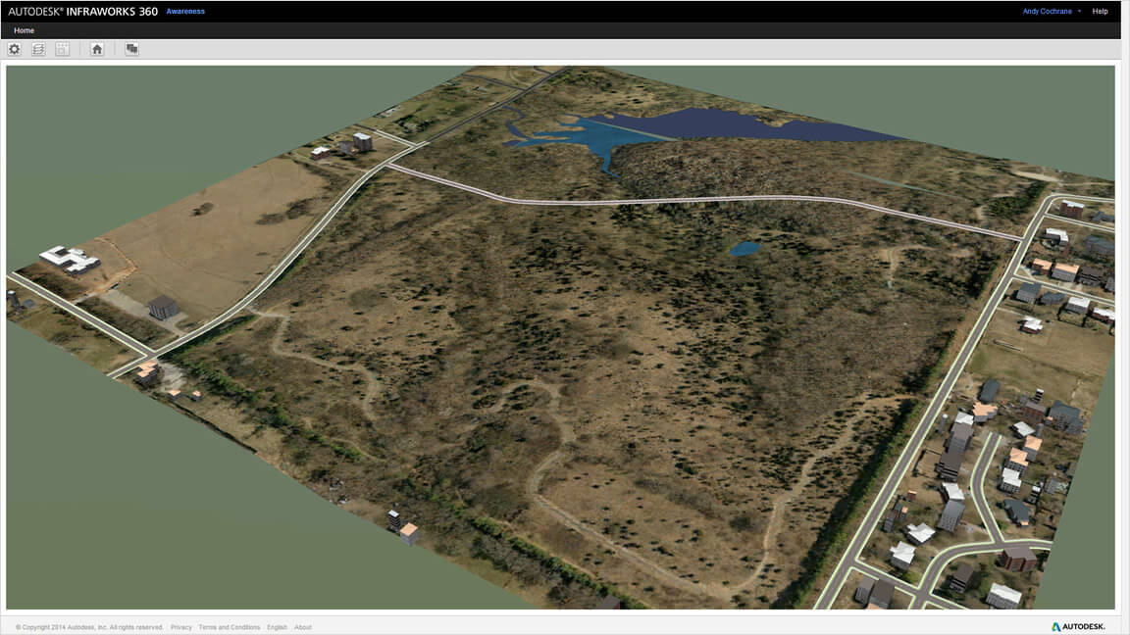This screenshot has height=635, width=1130.
Task: Open the stacked layers tool
Action: (38, 49)
